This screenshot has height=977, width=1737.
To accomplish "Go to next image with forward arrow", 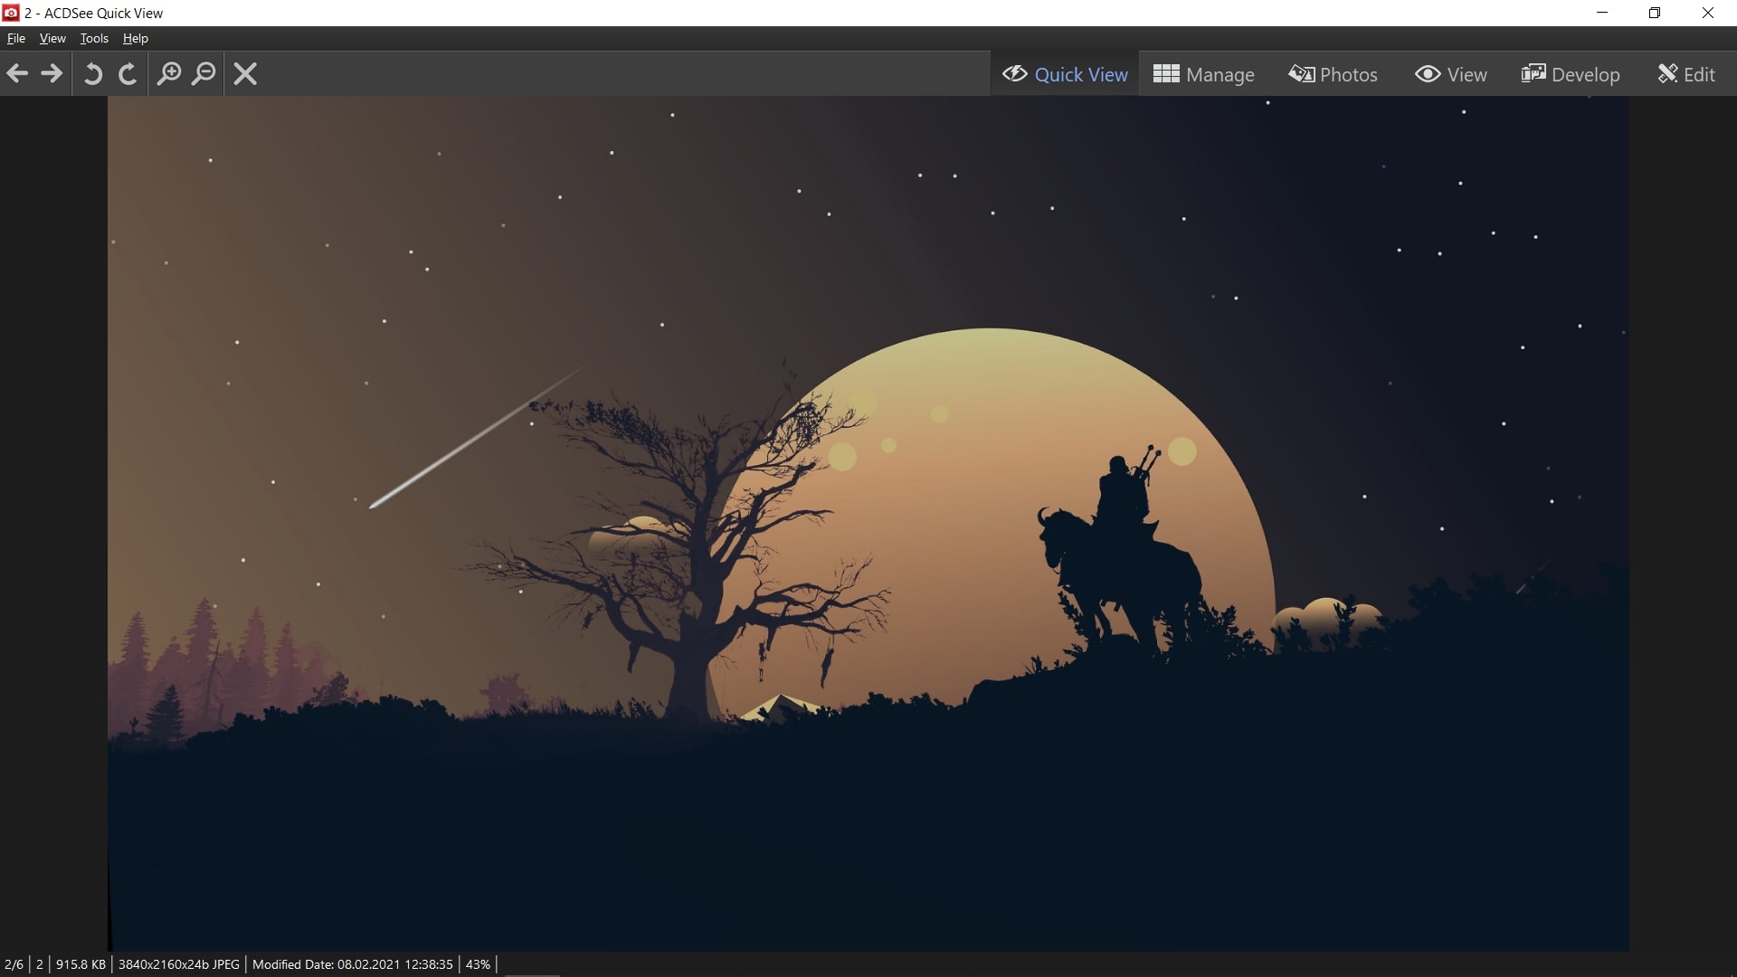I will tap(52, 73).
